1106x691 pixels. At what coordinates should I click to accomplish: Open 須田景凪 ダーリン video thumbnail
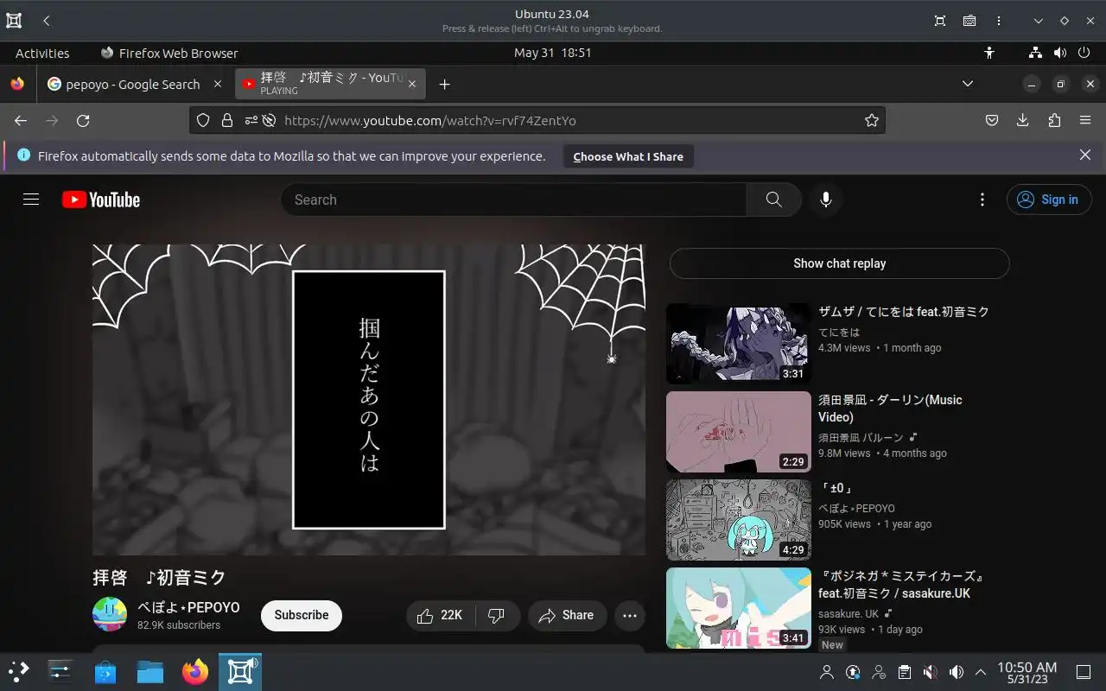[739, 432]
